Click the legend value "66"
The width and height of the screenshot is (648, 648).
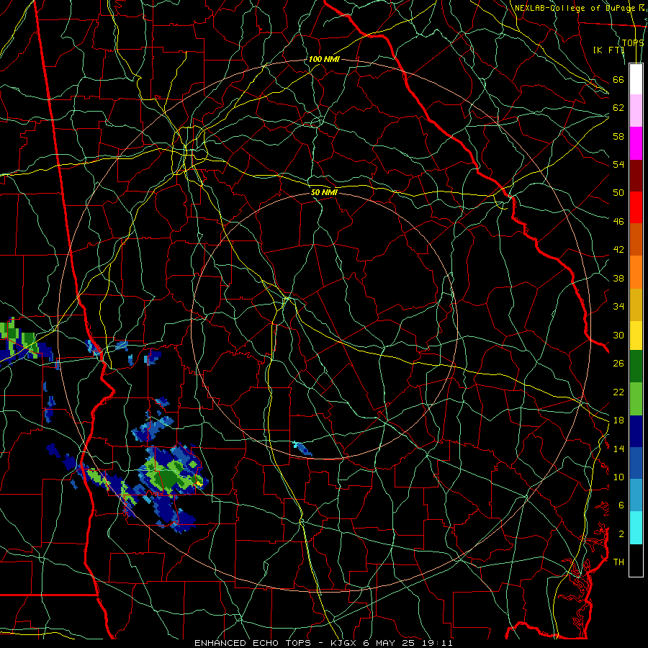(618, 80)
